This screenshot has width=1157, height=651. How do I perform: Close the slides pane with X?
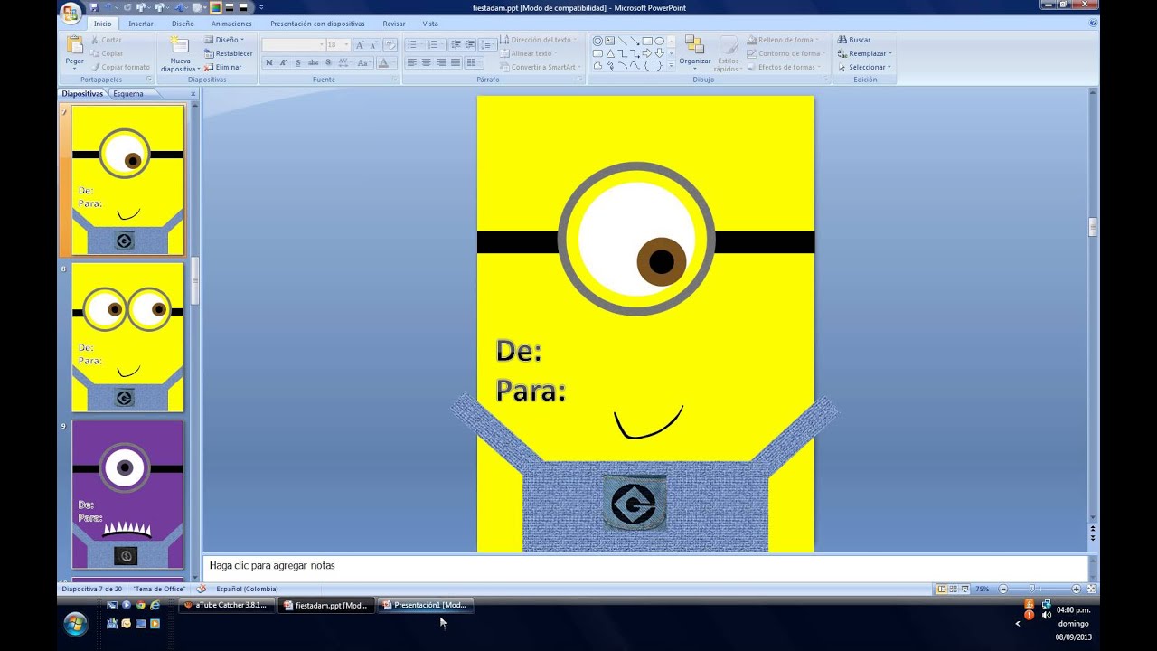(193, 94)
